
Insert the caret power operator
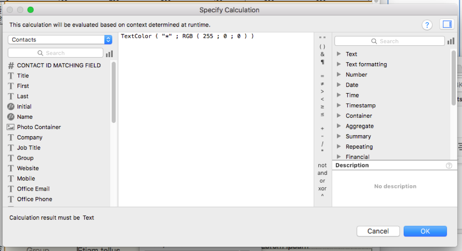[322, 195]
